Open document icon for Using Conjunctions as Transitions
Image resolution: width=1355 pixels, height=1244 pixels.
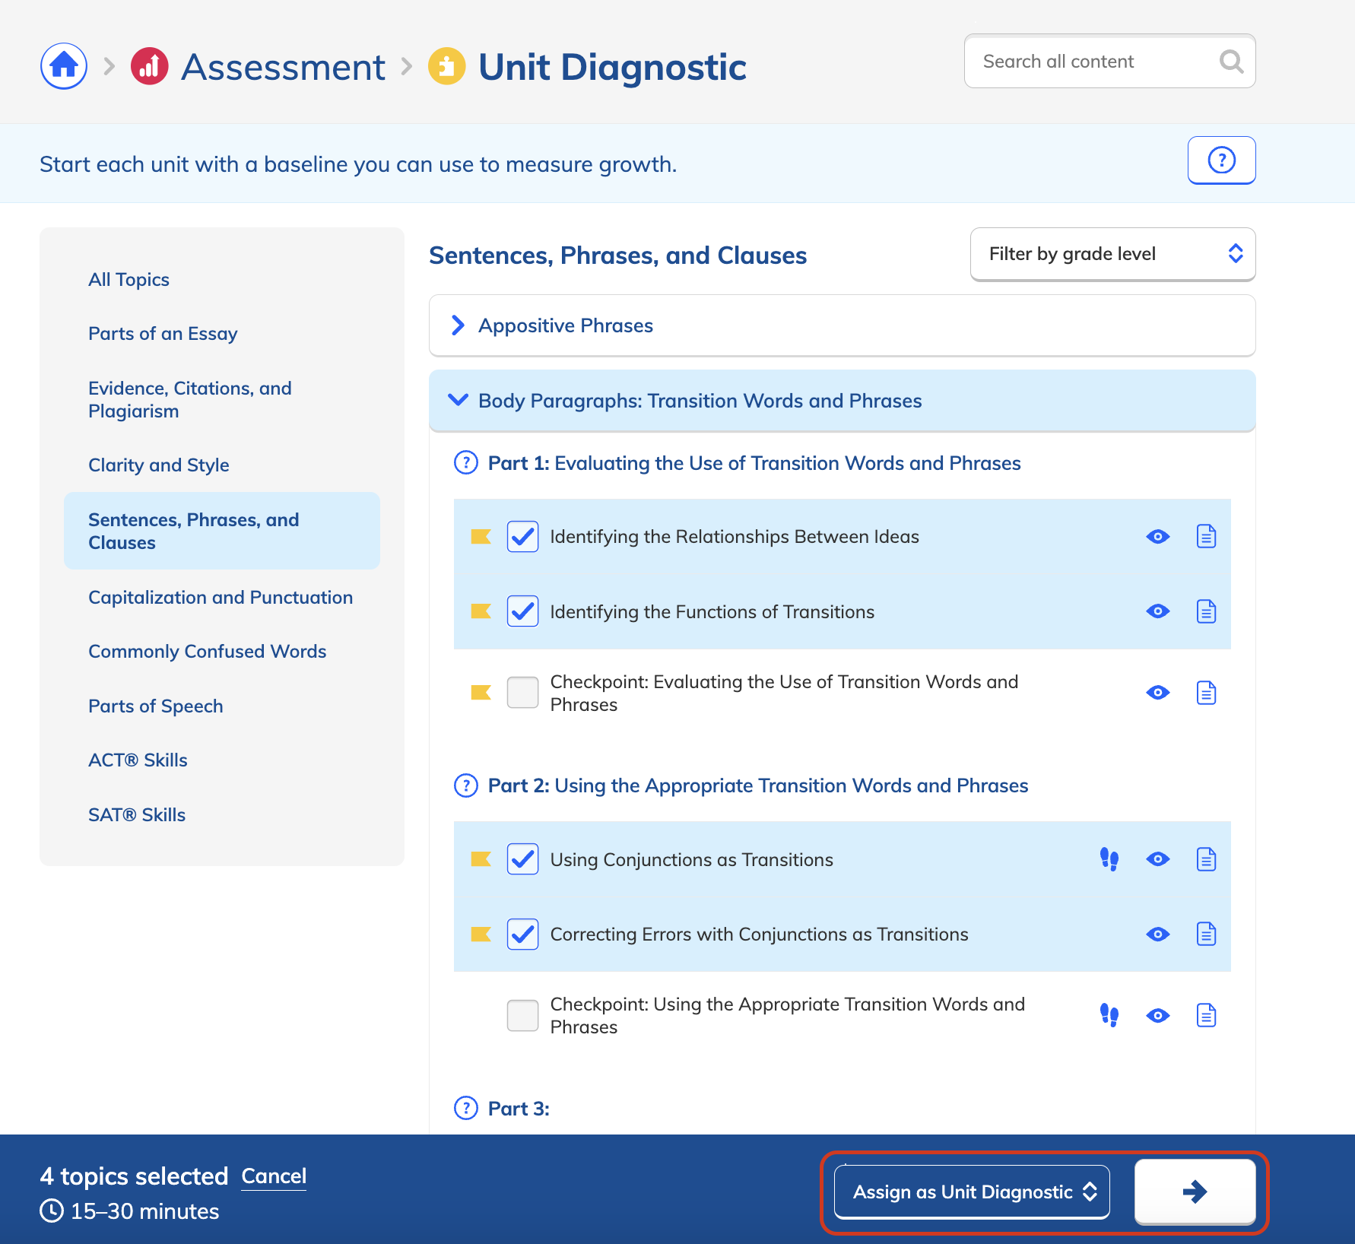[x=1207, y=859]
